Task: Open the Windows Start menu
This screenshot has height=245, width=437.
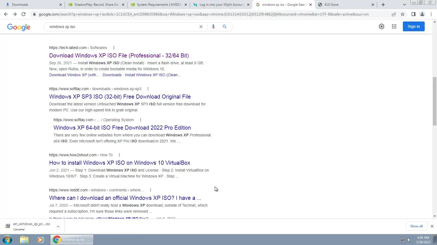Action: click(7, 240)
